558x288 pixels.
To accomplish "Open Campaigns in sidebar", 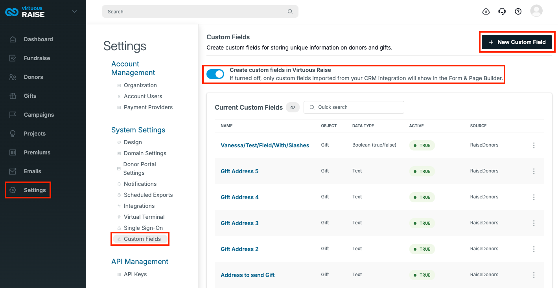I will [x=39, y=115].
